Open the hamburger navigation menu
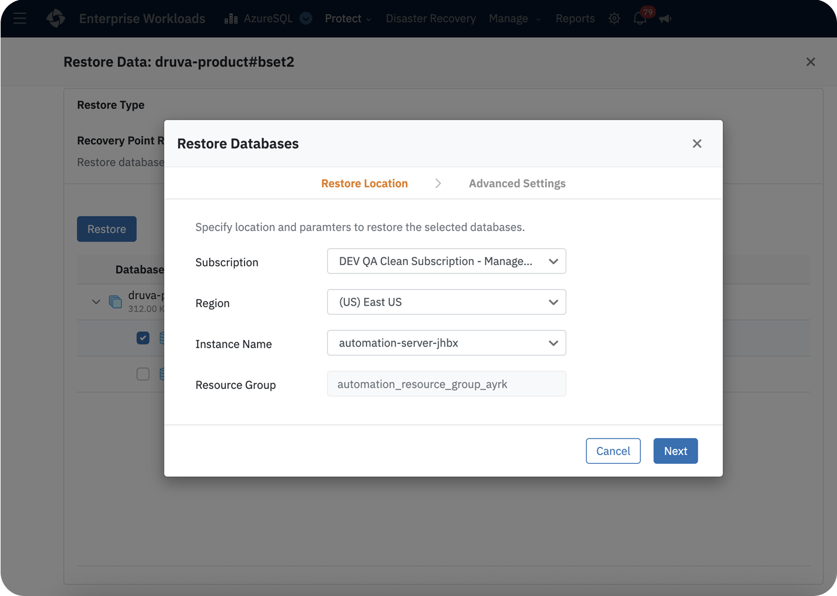Image resolution: width=837 pixels, height=596 pixels. [20, 19]
